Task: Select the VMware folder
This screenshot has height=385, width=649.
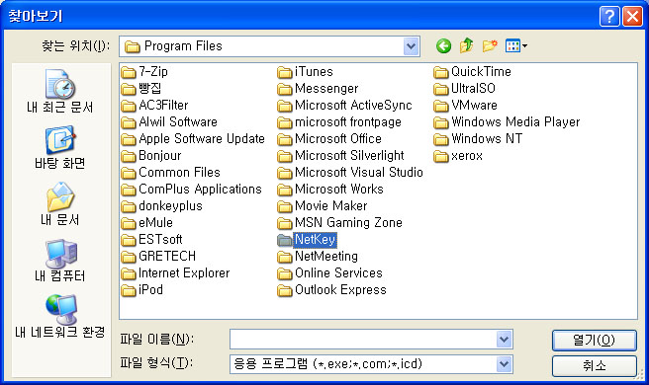Action: coord(466,106)
